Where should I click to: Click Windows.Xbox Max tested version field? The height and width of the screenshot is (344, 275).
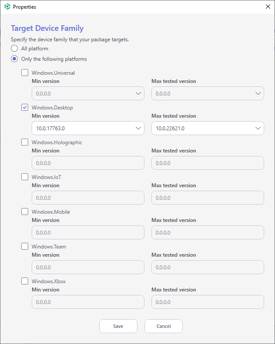(207, 302)
